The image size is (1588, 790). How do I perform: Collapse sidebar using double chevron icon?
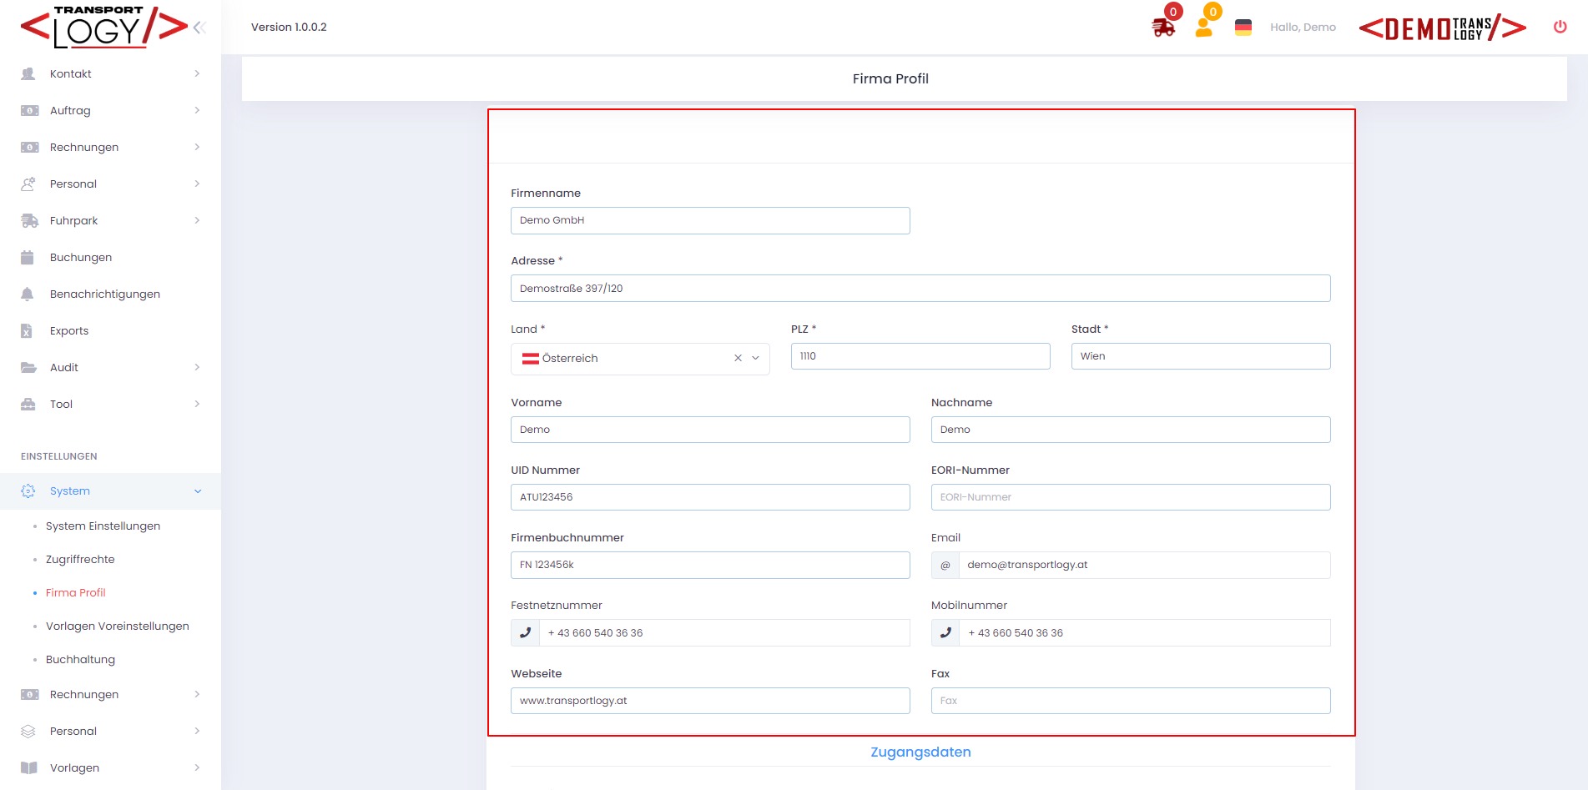point(199,28)
